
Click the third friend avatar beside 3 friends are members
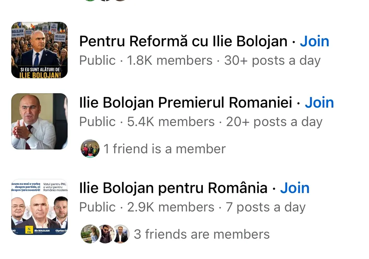tap(121, 234)
